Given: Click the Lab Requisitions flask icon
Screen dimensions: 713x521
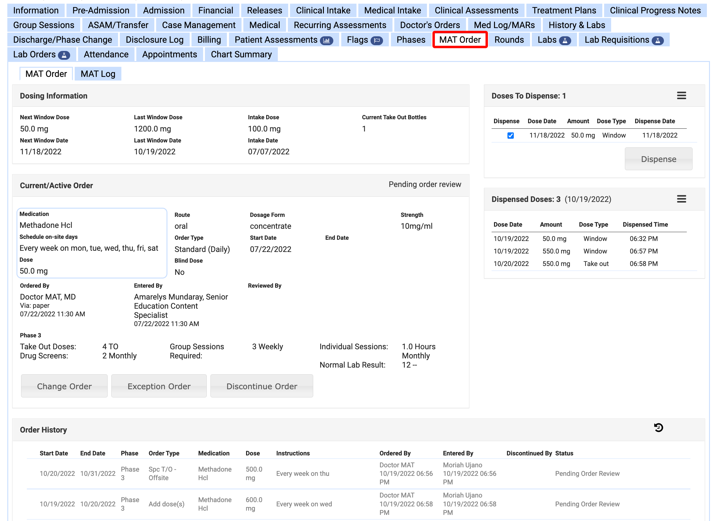Looking at the screenshot, I should click(x=657, y=40).
